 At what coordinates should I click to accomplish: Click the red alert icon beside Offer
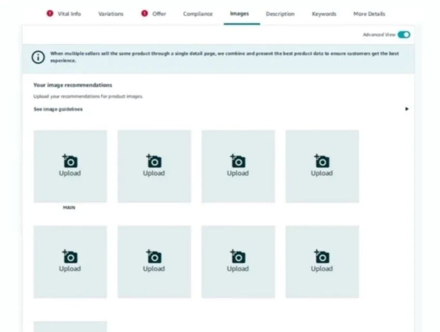tap(144, 13)
